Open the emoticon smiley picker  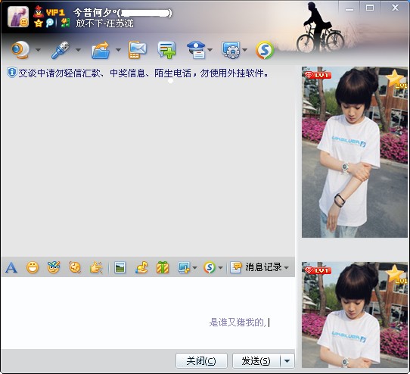33,267
